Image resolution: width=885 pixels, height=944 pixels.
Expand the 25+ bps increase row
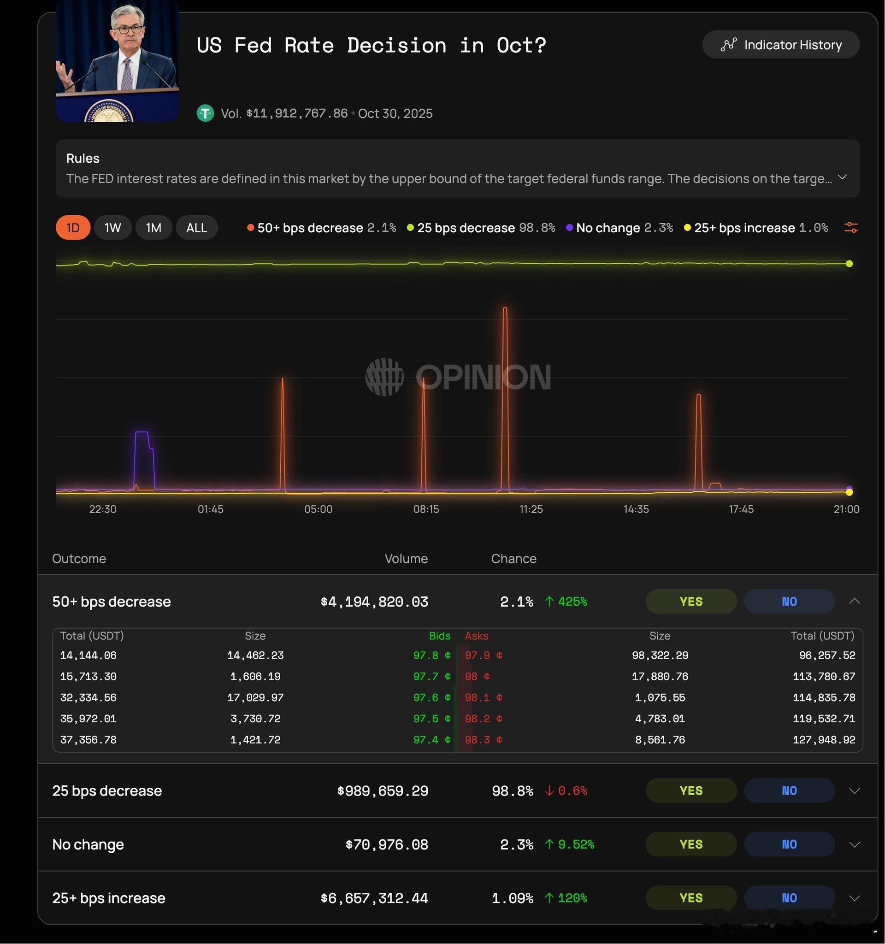[x=854, y=898]
